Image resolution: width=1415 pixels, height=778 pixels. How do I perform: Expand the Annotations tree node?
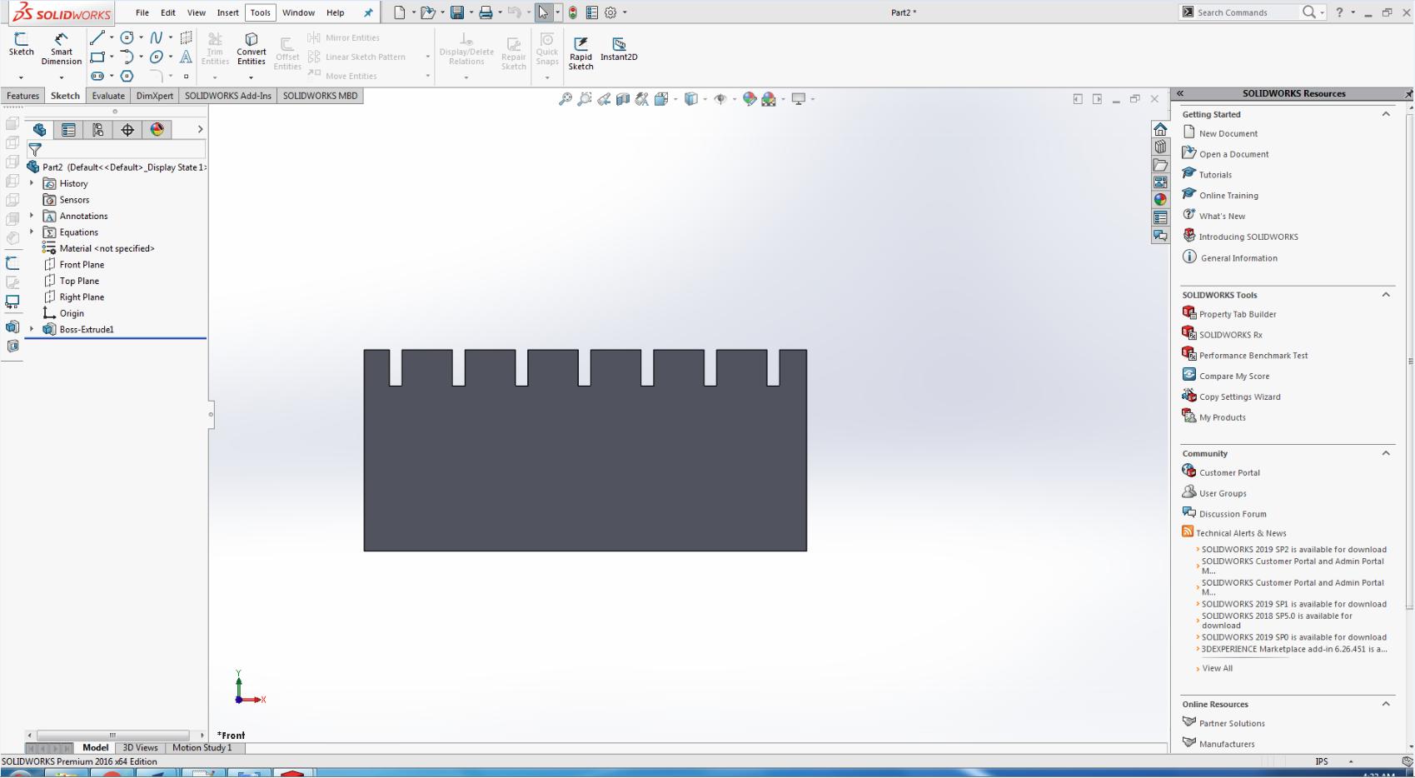[32, 216]
